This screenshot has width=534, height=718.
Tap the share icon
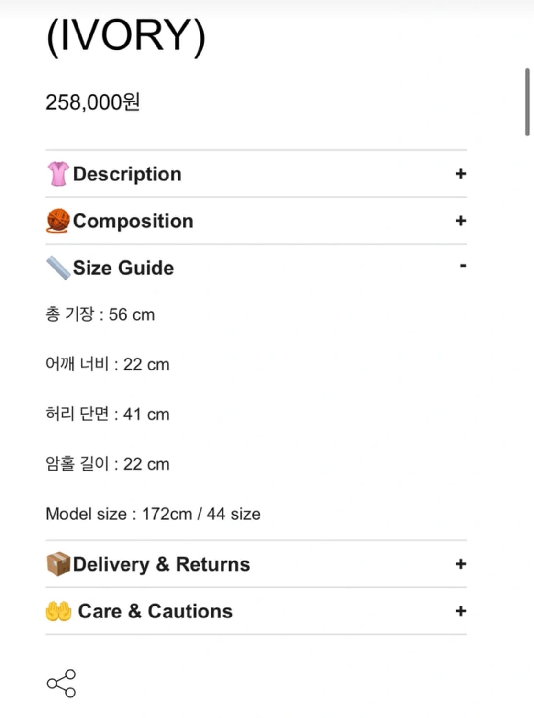(61, 683)
